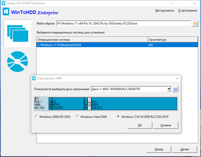Click the refresh disks icon
Viewport: 201px width, 157px height.
click(175, 89)
